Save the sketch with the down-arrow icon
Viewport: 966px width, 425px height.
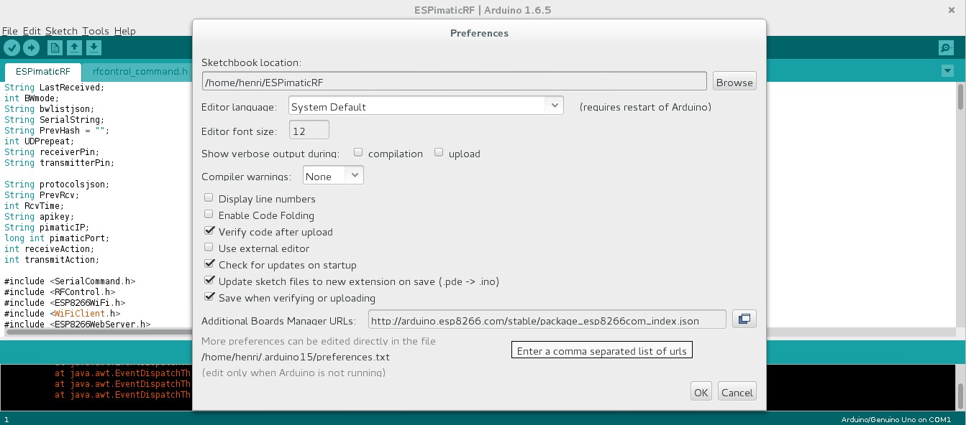click(94, 48)
